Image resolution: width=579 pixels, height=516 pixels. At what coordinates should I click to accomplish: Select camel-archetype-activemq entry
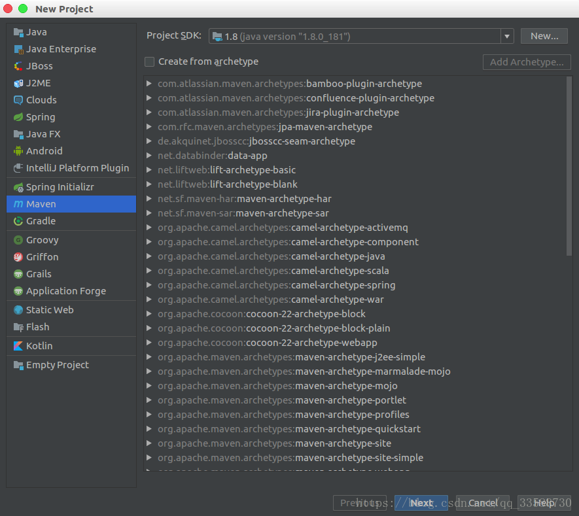[x=283, y=228]
